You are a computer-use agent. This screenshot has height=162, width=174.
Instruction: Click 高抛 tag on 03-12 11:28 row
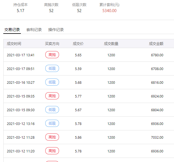pos(52,137)
